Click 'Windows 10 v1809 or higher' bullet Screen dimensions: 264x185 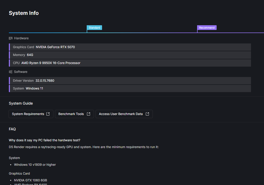coord(35,165)
